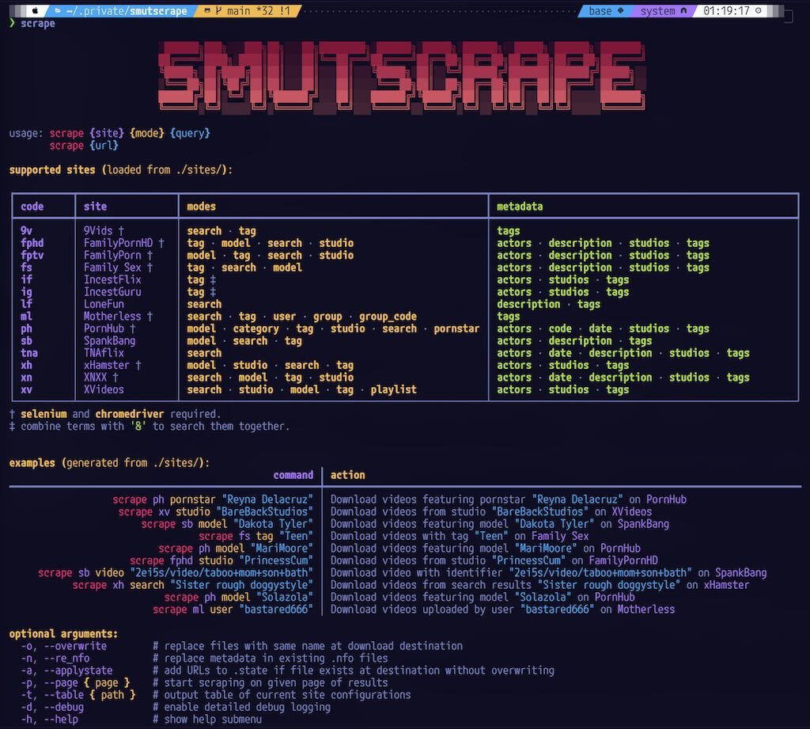Select the -d, --debug argument
This screenshot has height=729, width=810.
pyautogui.click(x=52, y=708)
